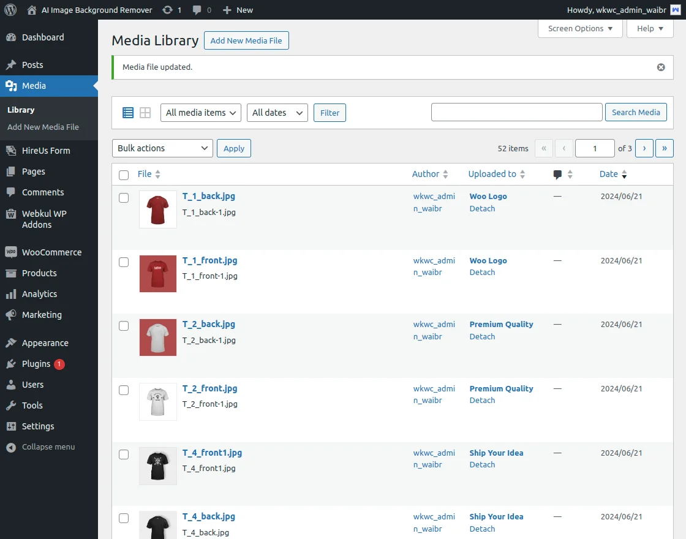Check the select-all checkbox in header
The image size is (686, 539).
click(124, 175)
